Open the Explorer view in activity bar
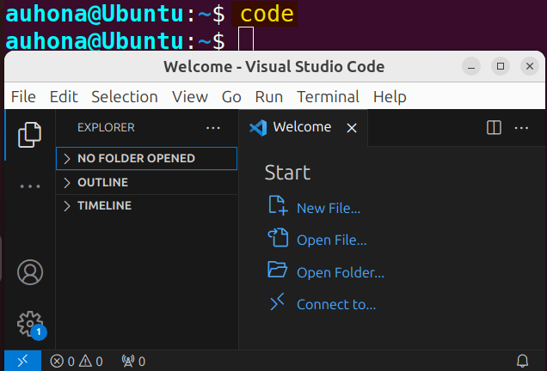The width and height of the screenshot is (547, 371). 29,135
